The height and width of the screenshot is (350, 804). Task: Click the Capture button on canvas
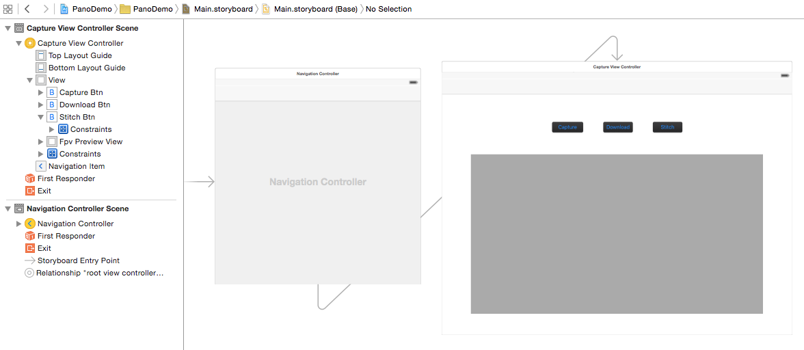[567, 127]
